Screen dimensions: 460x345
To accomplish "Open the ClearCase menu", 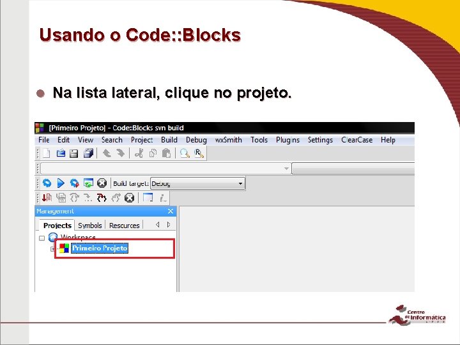I will tap(356, 140).
